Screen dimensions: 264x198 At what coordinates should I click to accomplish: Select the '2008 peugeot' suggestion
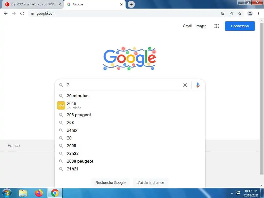[x=130, y=161]
